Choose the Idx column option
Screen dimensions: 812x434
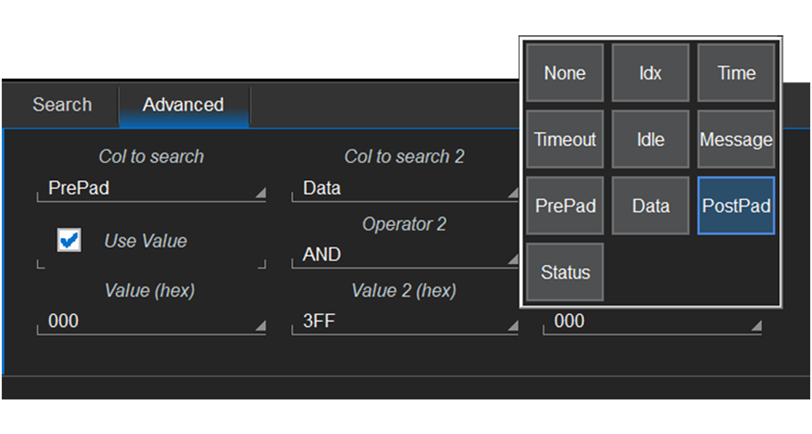tap(650, 74)
